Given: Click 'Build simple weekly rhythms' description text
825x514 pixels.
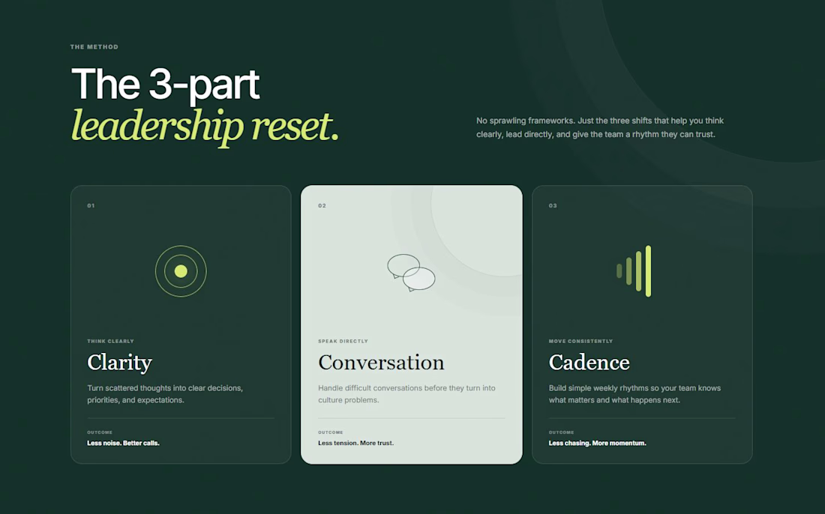Looking at the screenshot, I should (634, 393).
